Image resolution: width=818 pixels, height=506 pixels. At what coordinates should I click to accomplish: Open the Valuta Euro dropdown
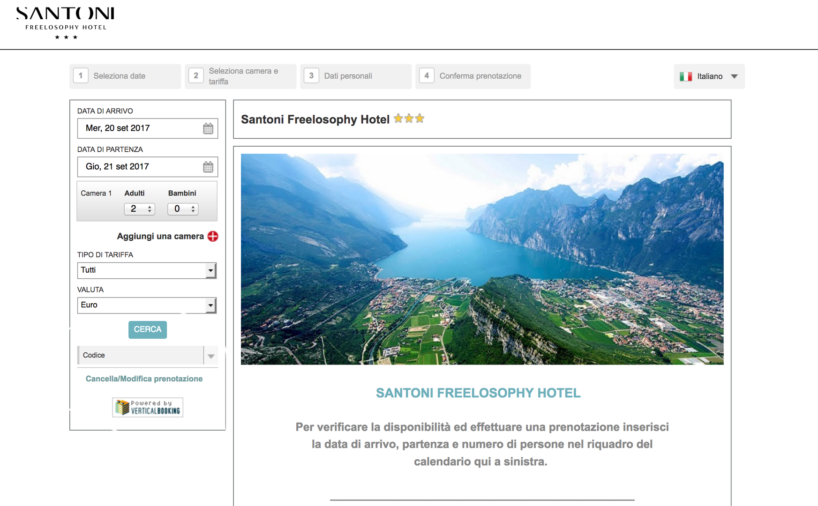click(x=147, y=305)
